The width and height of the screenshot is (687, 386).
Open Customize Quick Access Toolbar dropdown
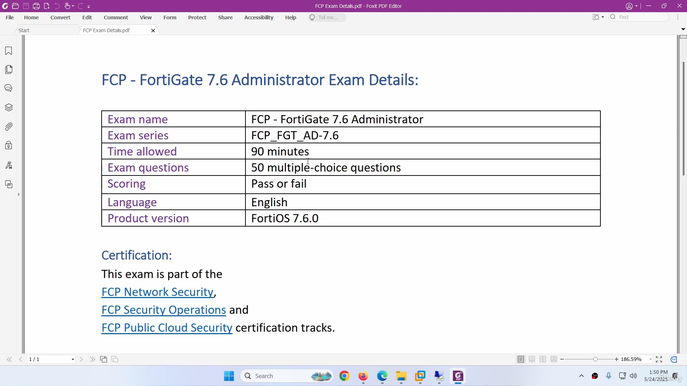pyautogui.click(x=89, y=6)
